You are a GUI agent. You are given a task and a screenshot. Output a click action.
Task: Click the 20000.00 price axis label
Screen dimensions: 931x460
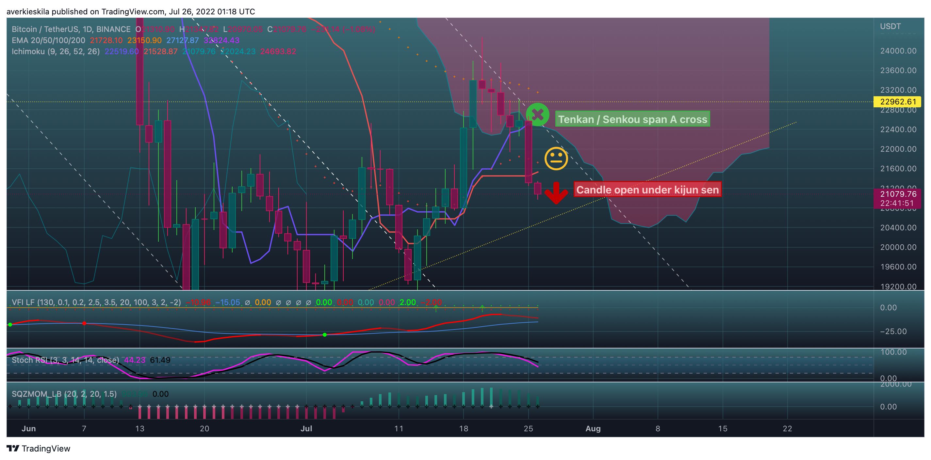(898, 247)
